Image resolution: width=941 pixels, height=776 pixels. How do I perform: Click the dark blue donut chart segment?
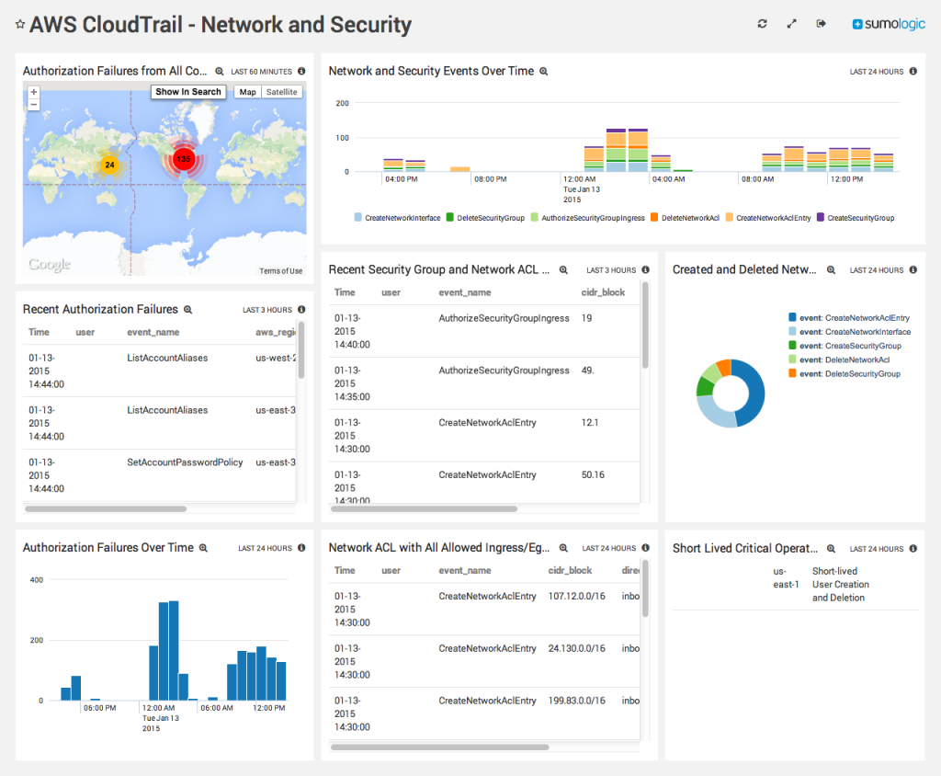(x=755, y=394)
